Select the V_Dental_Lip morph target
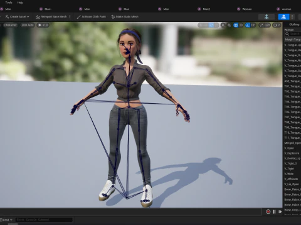 [292, 158]
